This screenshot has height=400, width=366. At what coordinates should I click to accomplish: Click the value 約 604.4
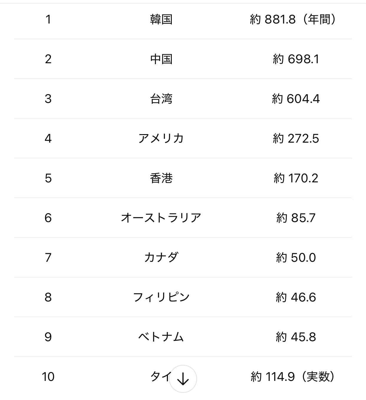point(296,99)
